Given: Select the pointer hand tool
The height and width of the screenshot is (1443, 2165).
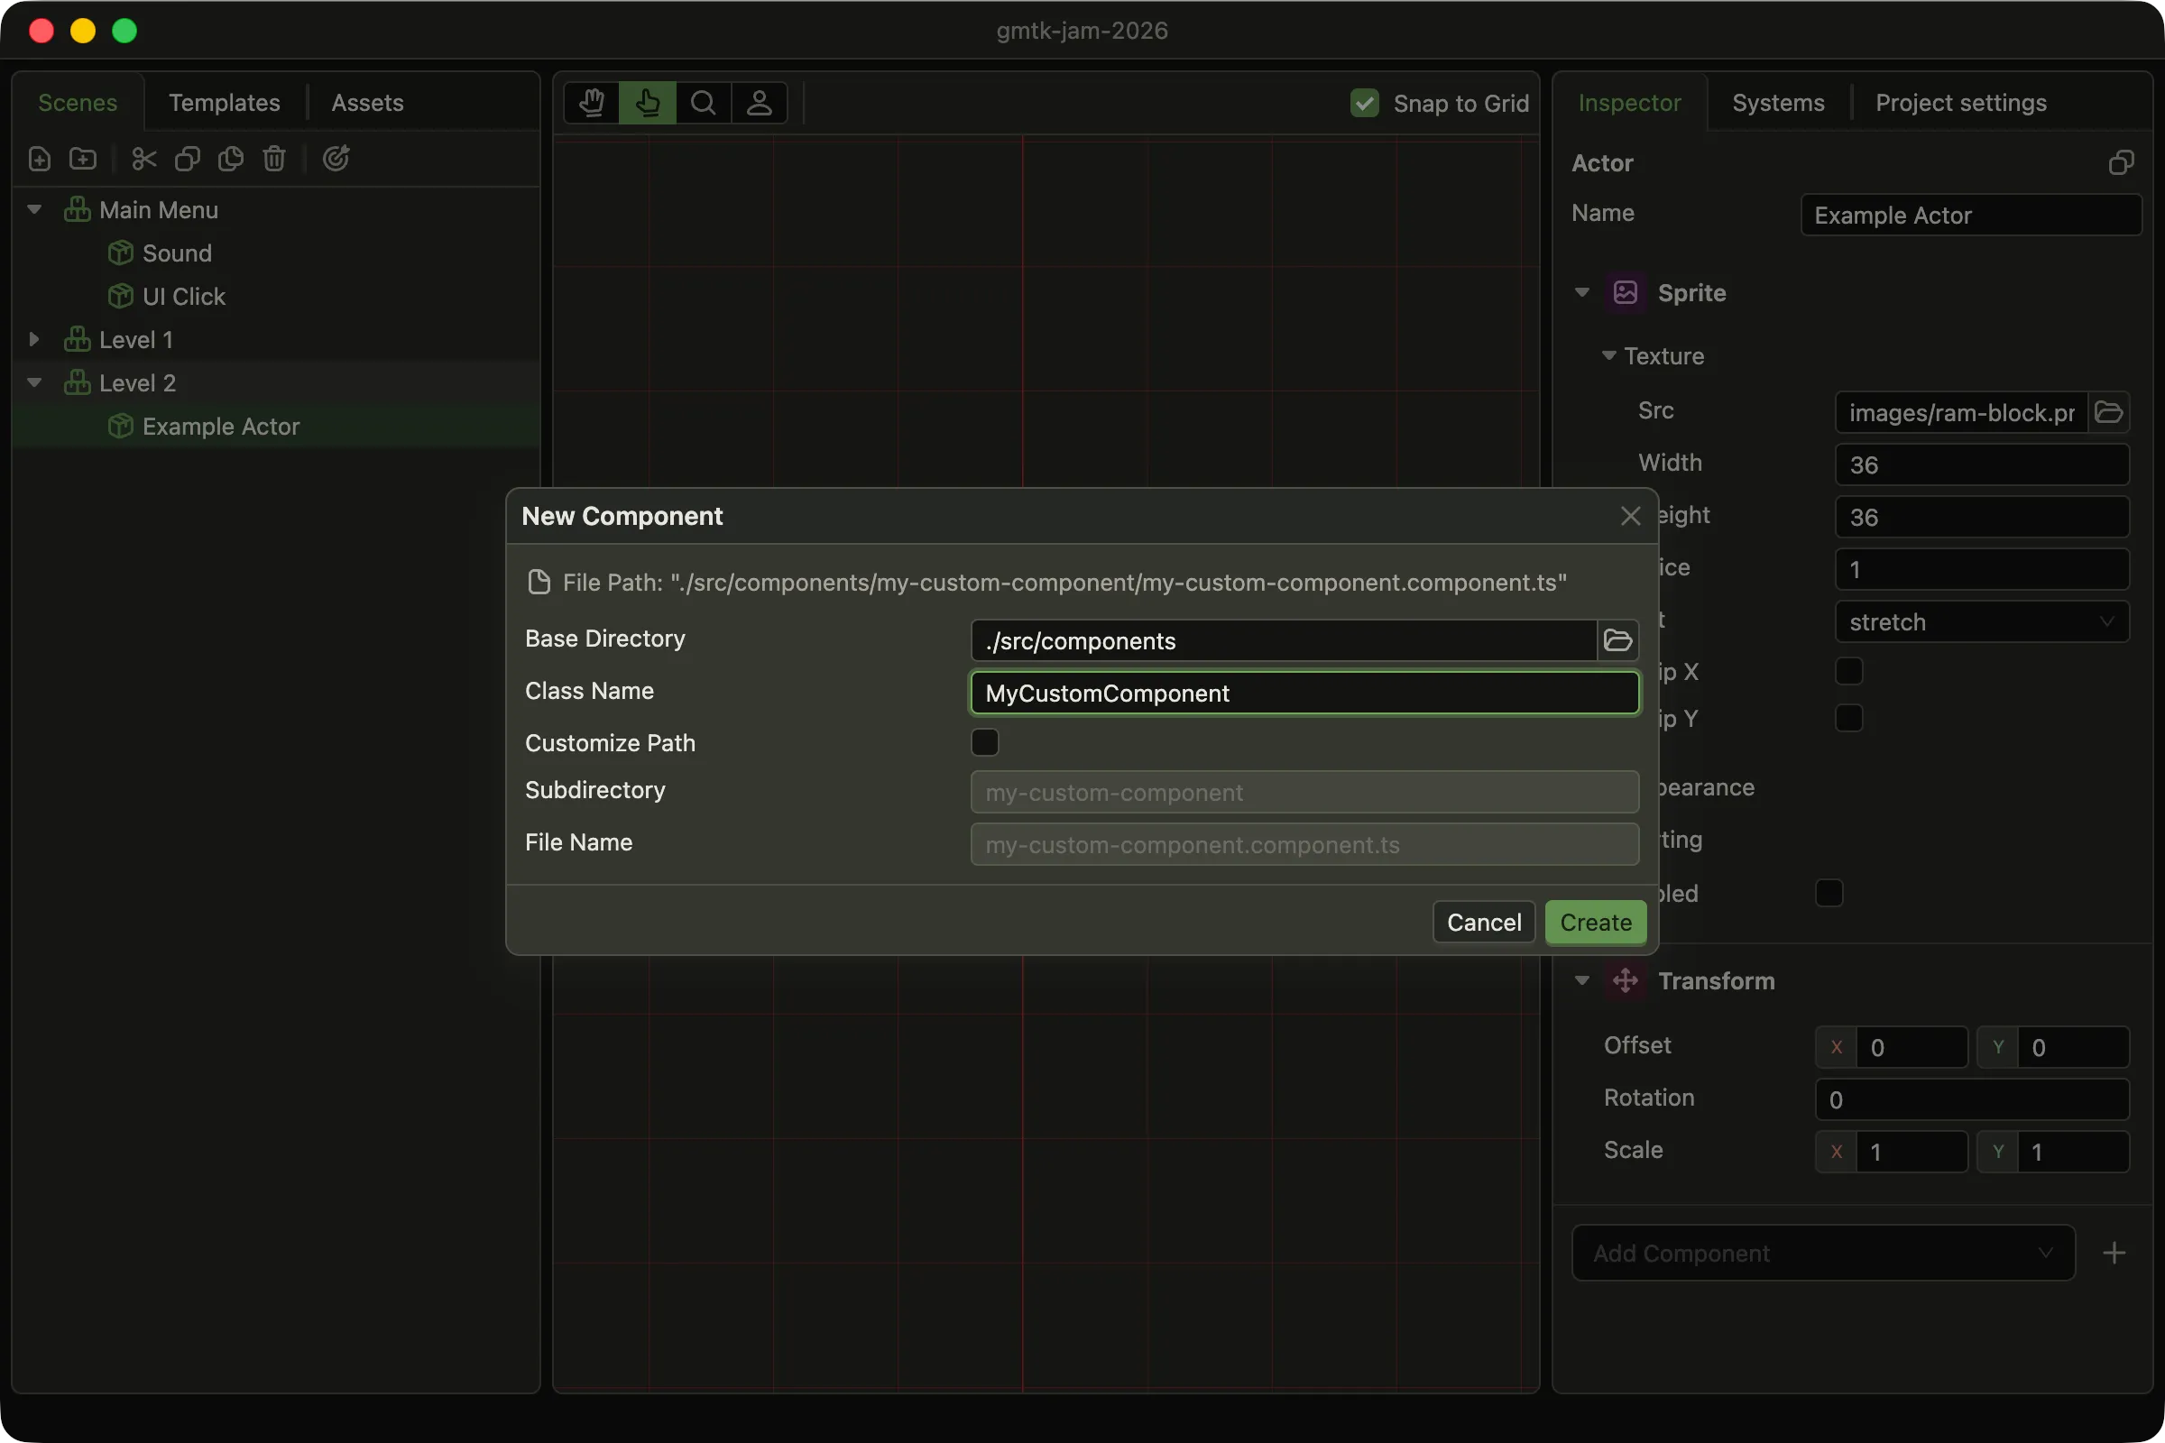Looking at the screenshot, I should click(648, 102).
